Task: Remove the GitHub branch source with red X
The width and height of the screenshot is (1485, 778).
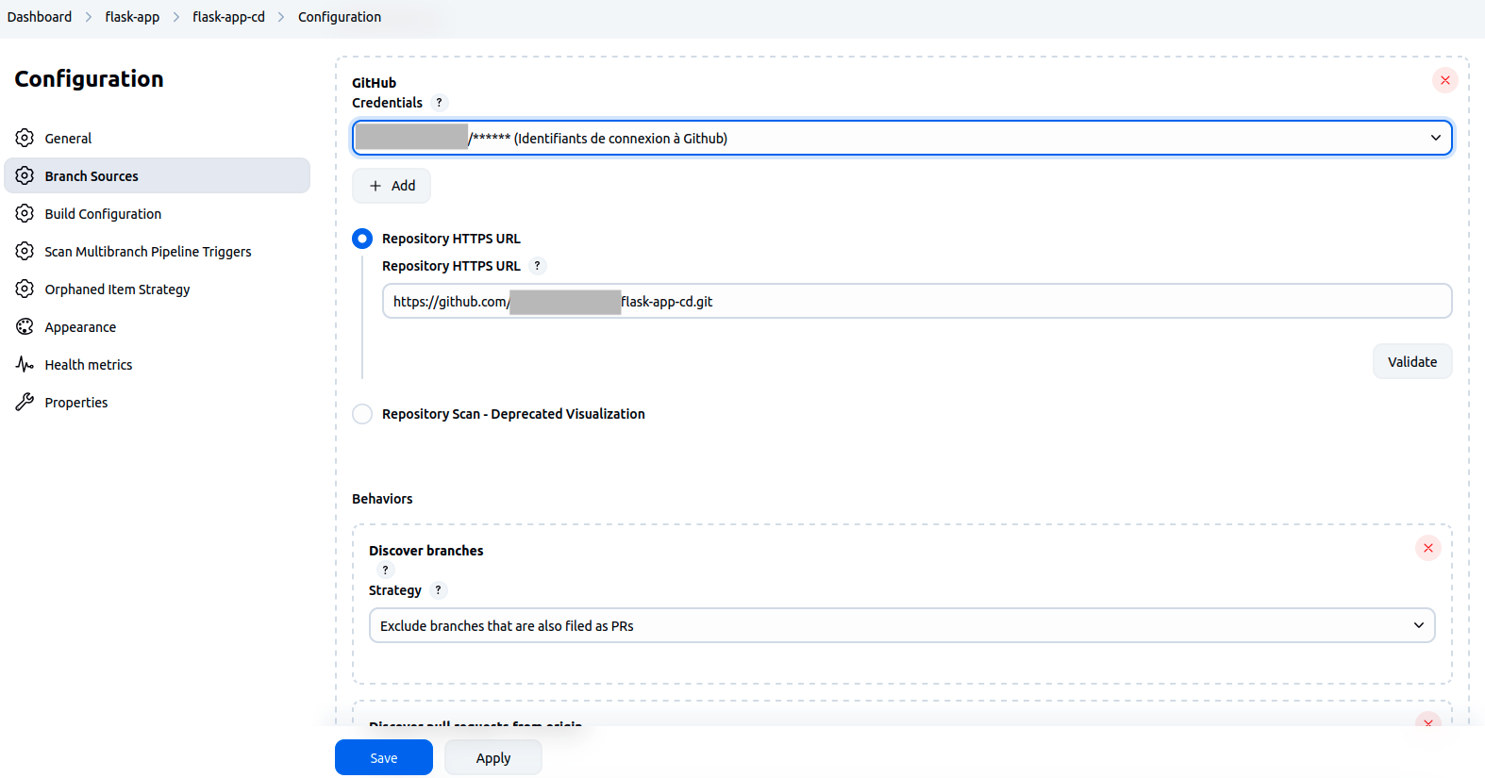Action: (x=1444, y=81)
